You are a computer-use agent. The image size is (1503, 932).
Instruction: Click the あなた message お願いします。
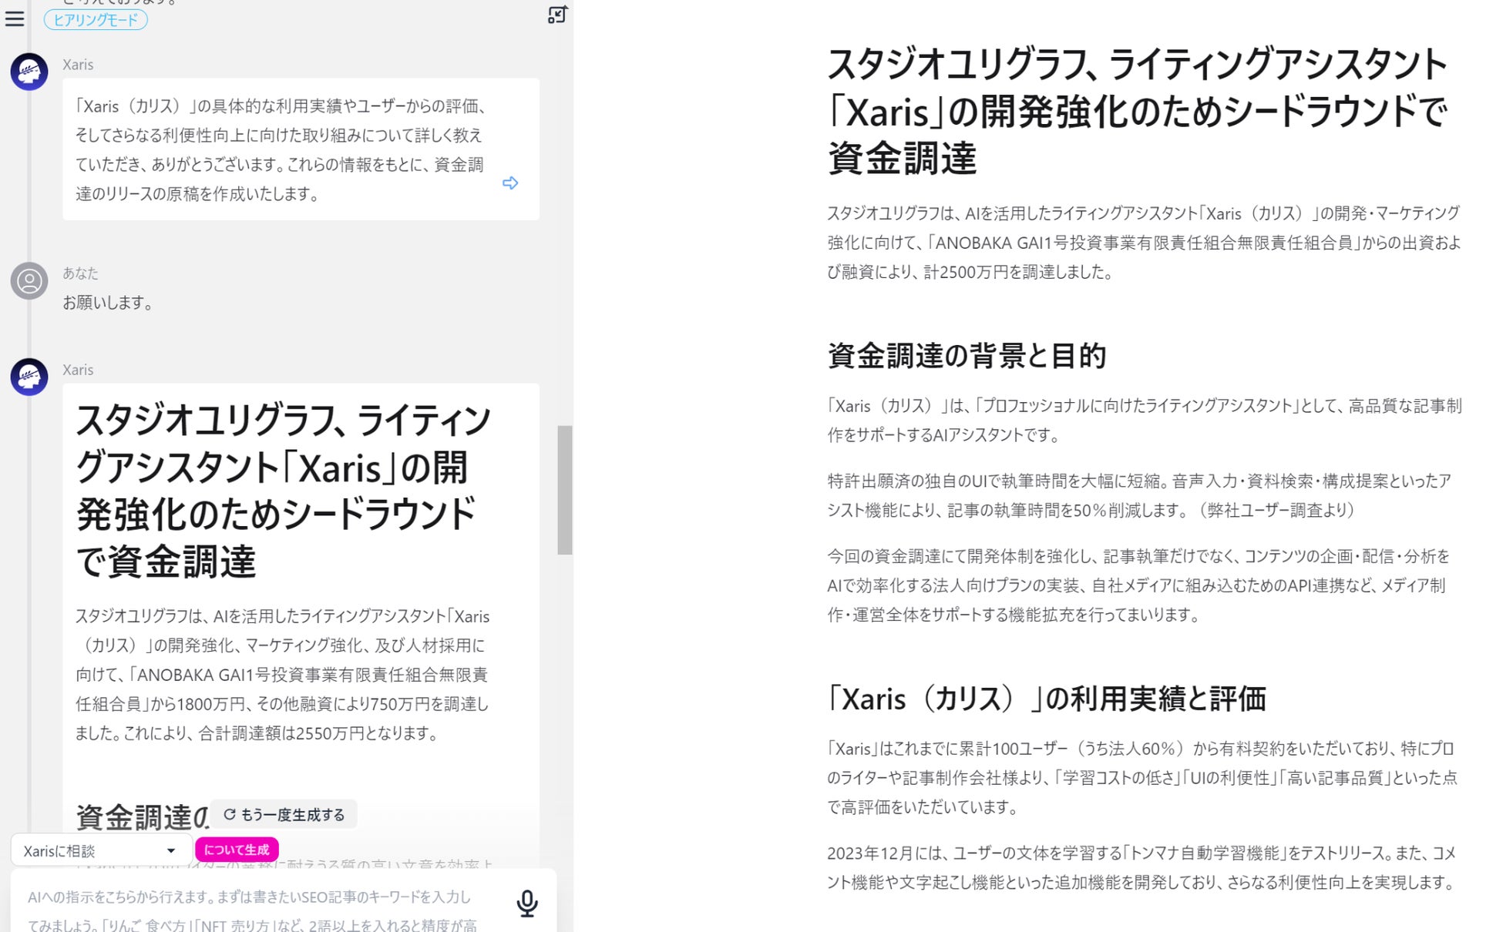pyautogui.click(x=108, y=303)
